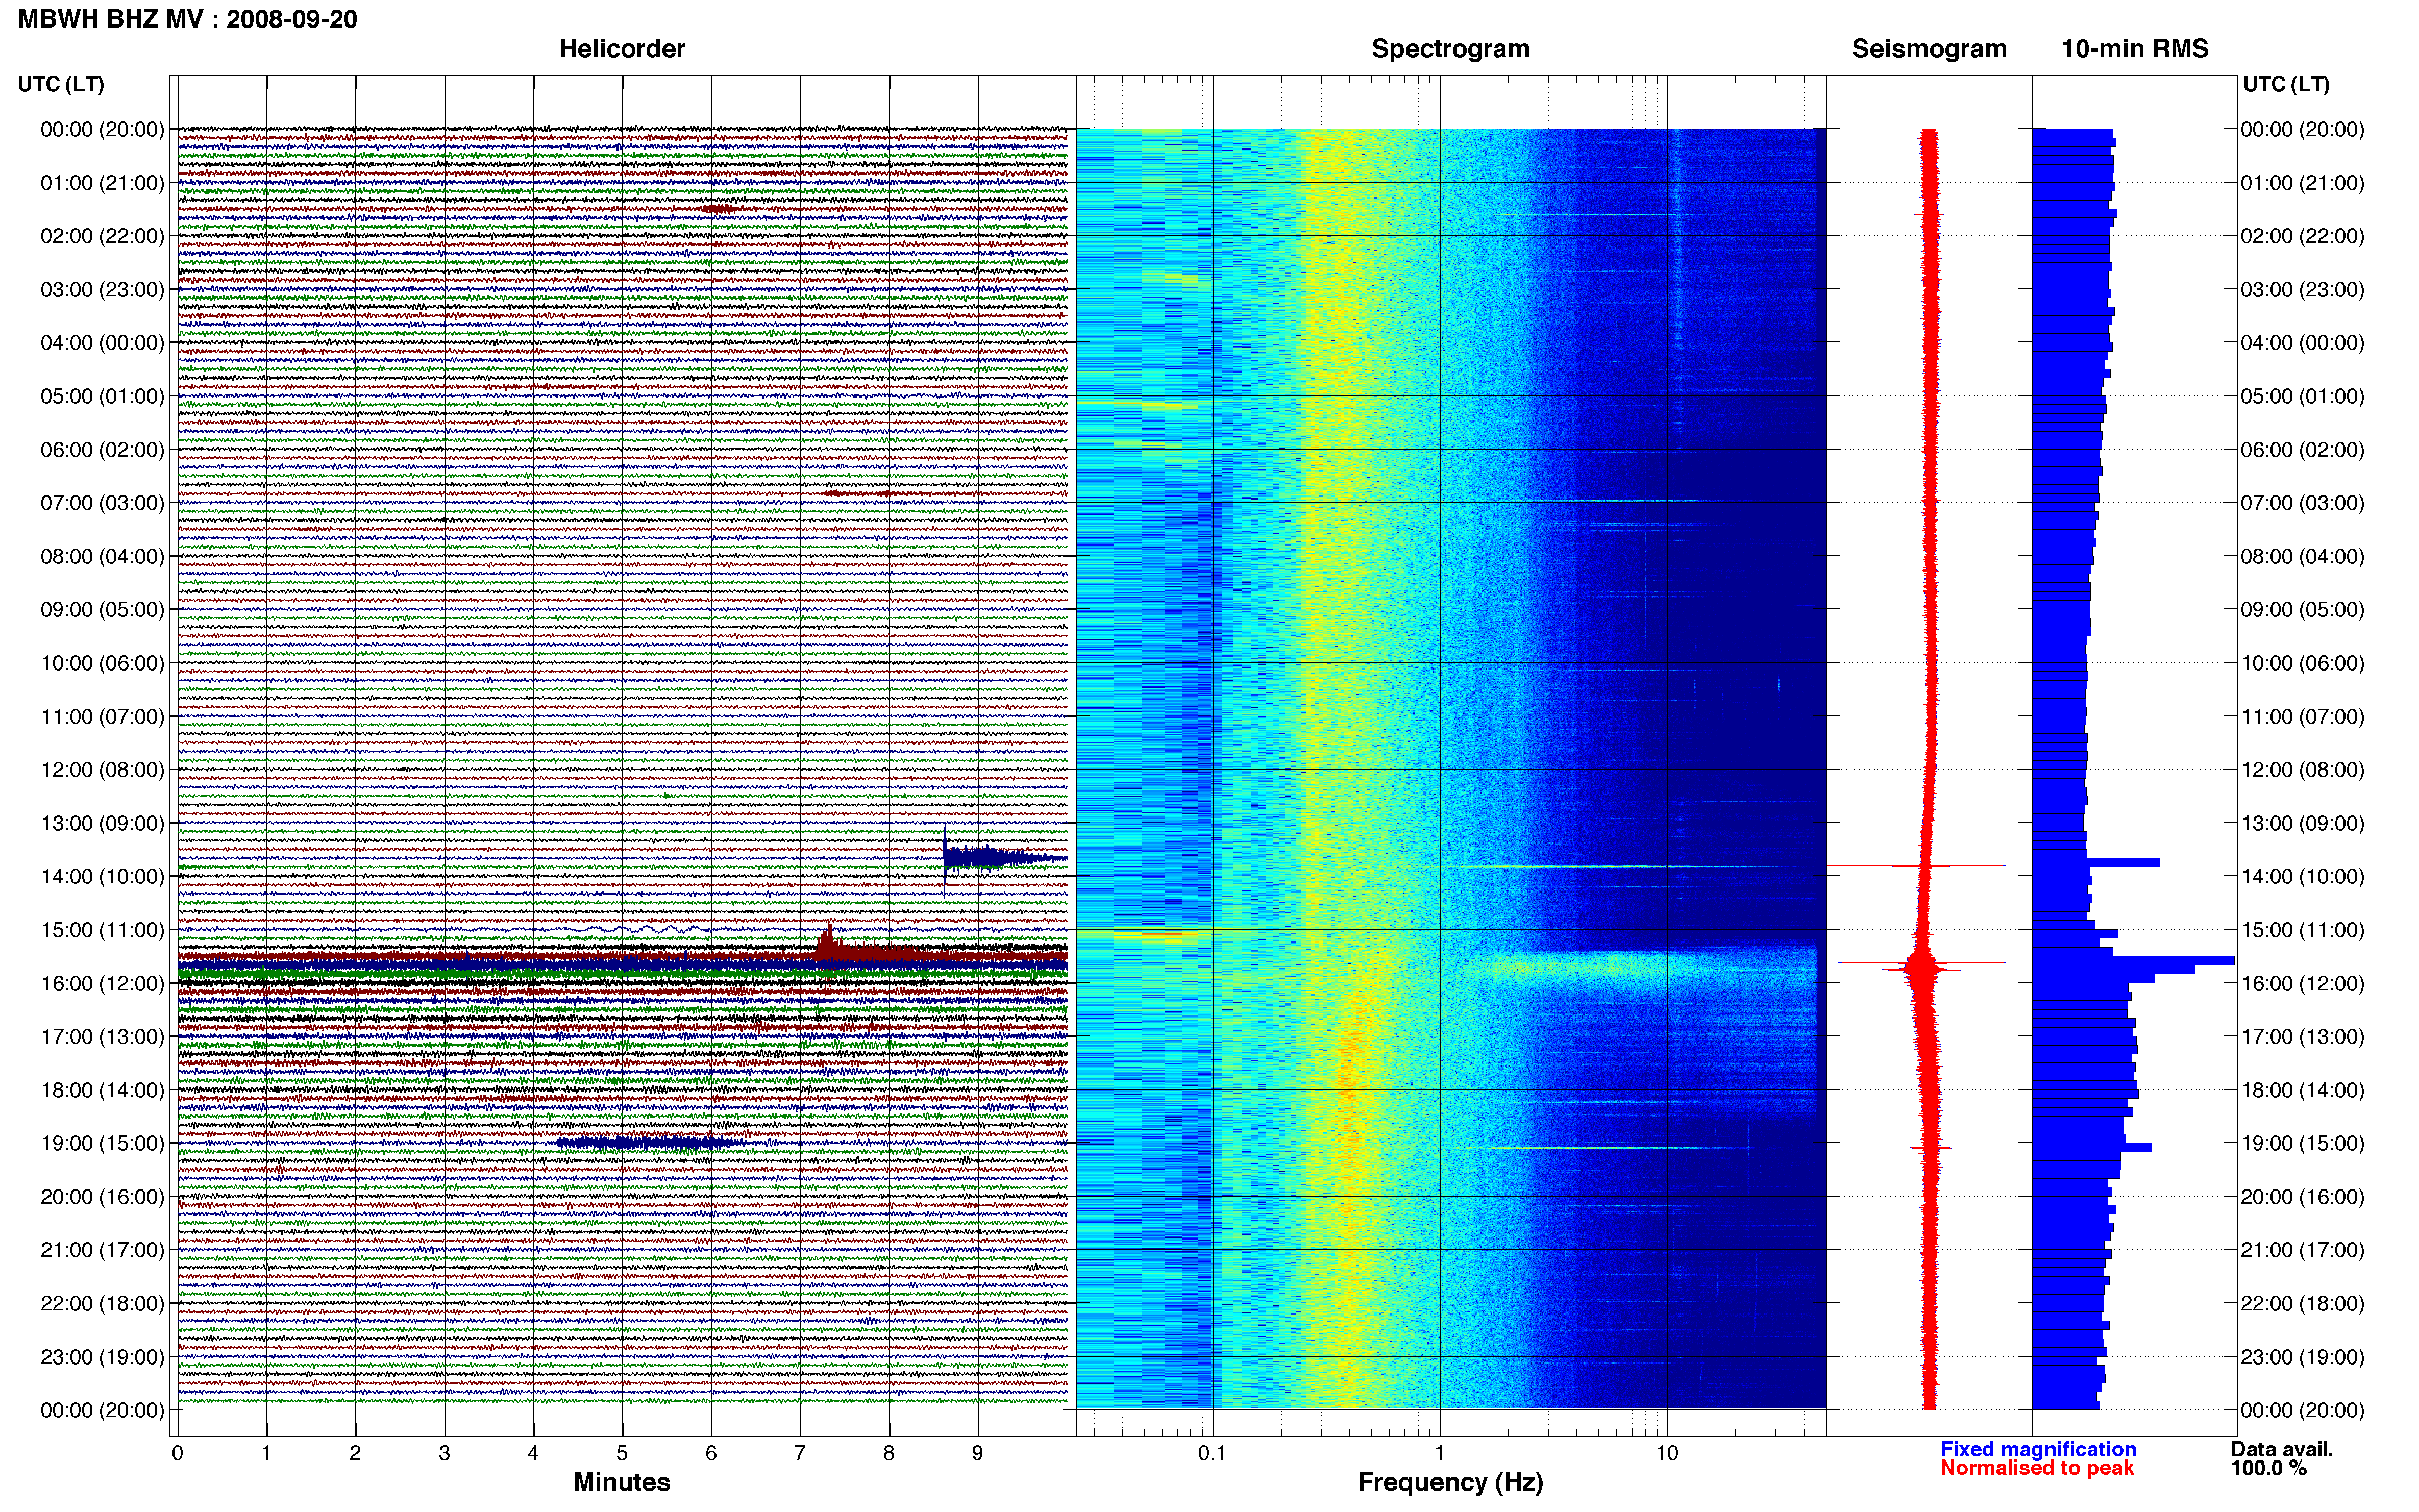Click the small dark-red event near 01:30 trace
Image resolution: width=2419 pixels, height=1512 pixels.
[x=718, y=209]
